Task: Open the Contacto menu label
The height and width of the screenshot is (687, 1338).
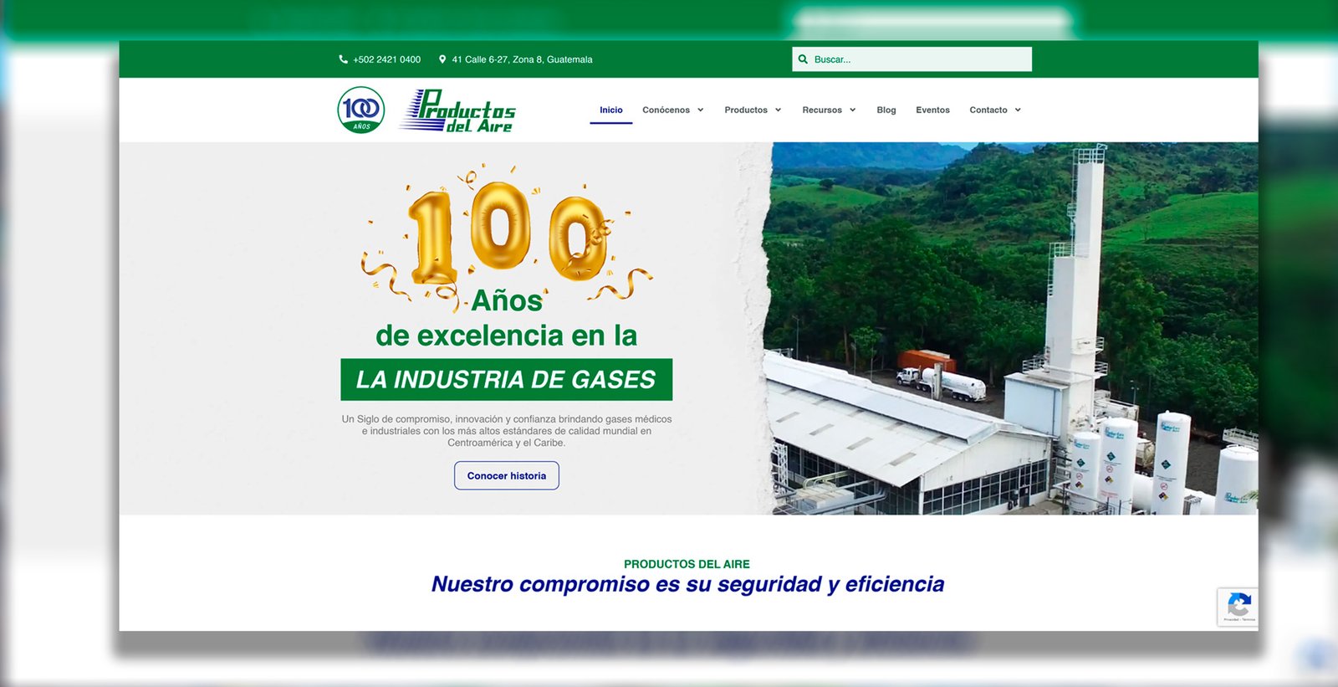Action: point(988,110)
